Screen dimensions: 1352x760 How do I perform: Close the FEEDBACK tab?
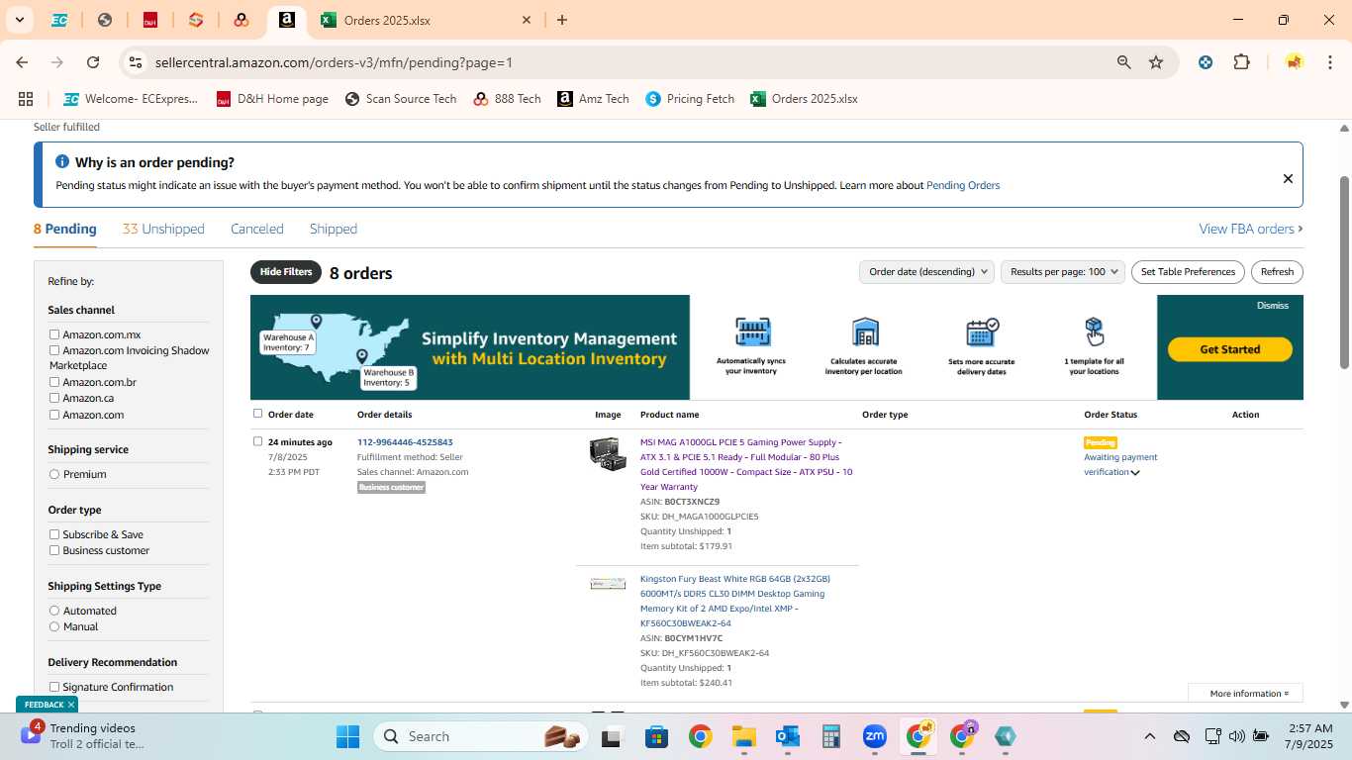[x=71, y=705]
